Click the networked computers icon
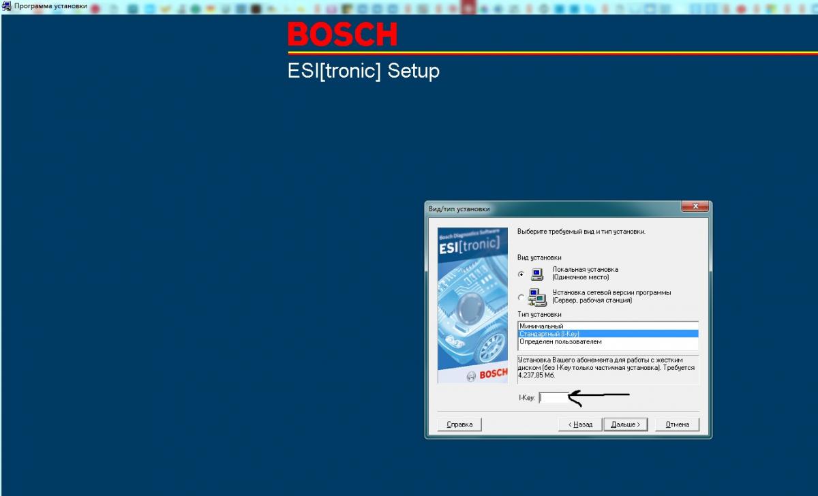The width and height of the screenshot is (818, 496). [537, 296]
